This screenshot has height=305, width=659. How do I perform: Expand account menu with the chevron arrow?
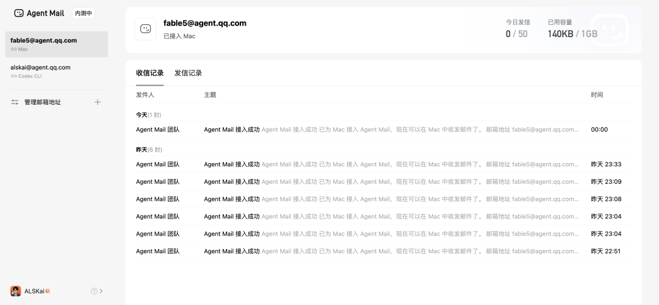pos(101,291)
